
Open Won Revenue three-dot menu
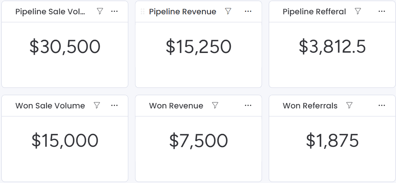[x=248, y=105]
